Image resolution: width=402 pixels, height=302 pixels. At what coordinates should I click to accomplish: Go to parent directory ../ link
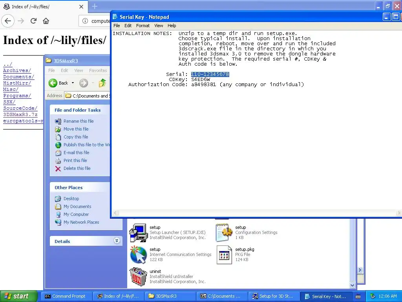pos(8,64)
